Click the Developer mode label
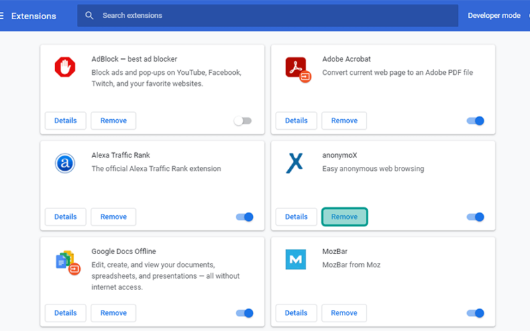 point(494,15)
